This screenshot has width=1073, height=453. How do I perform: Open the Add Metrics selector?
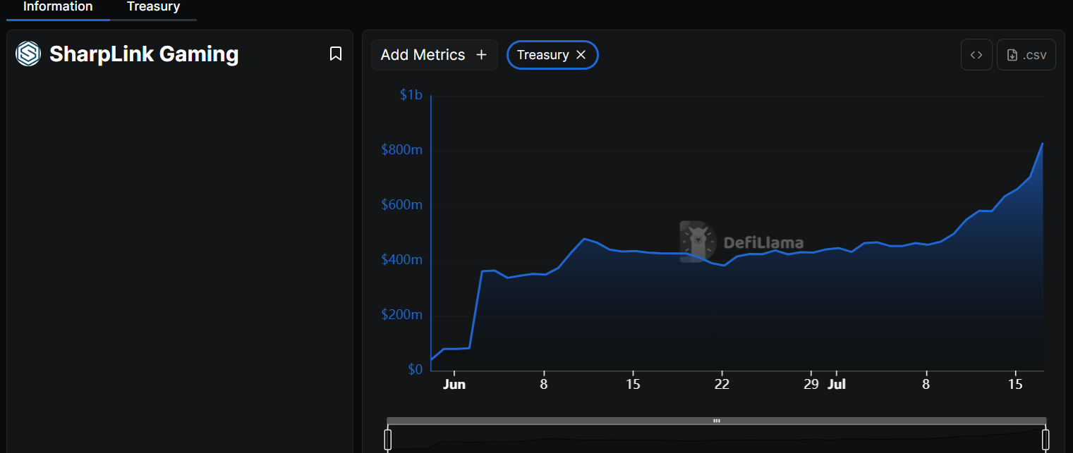coord(435,55)
